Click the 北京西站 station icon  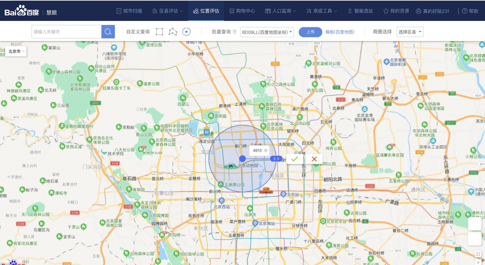pos(221,200)
